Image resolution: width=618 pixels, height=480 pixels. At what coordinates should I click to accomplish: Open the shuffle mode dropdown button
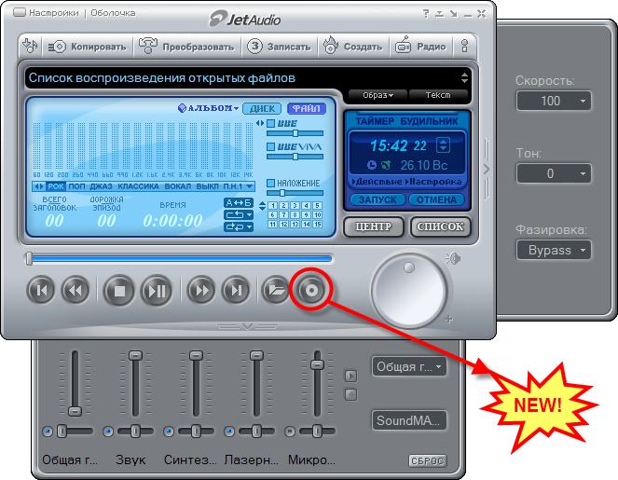tap(239, 227)
